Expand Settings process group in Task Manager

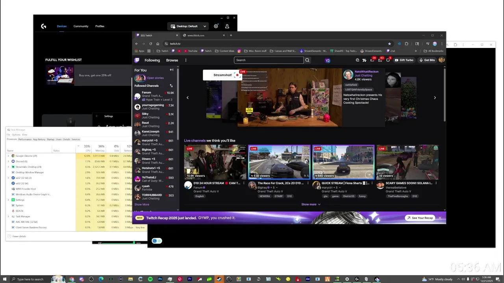pyautogui.click(x=8, y=200)
